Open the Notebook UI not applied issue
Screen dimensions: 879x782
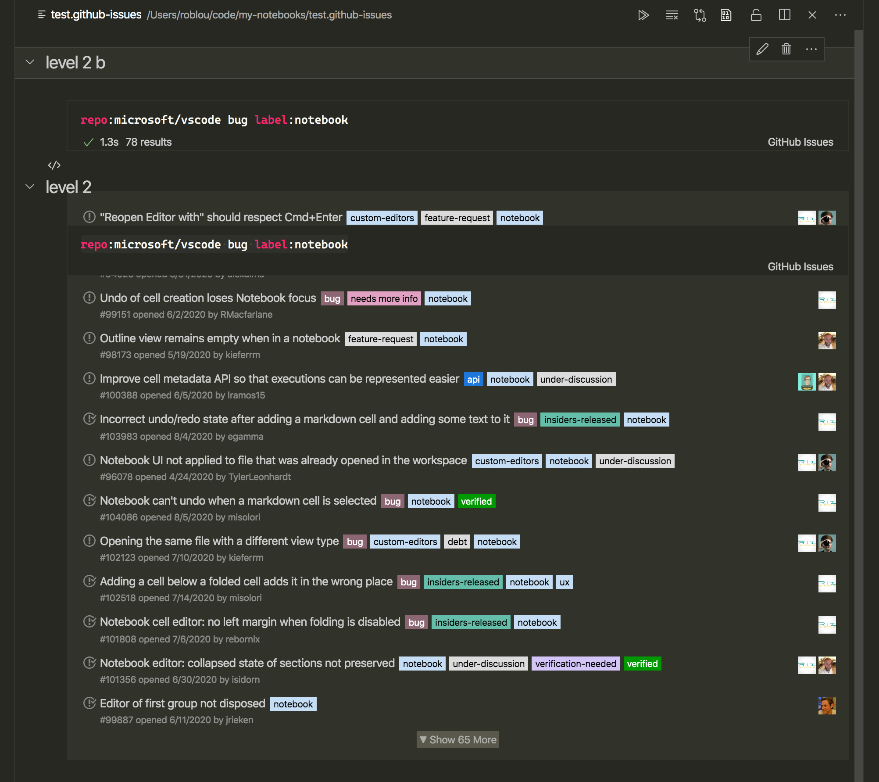[x=283, y=460]
